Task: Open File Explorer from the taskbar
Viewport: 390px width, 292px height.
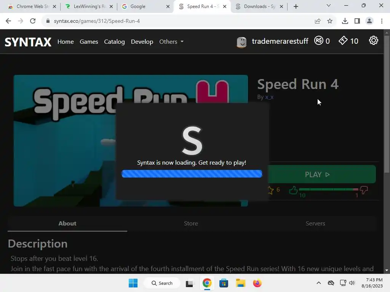Action: (241, 283)
